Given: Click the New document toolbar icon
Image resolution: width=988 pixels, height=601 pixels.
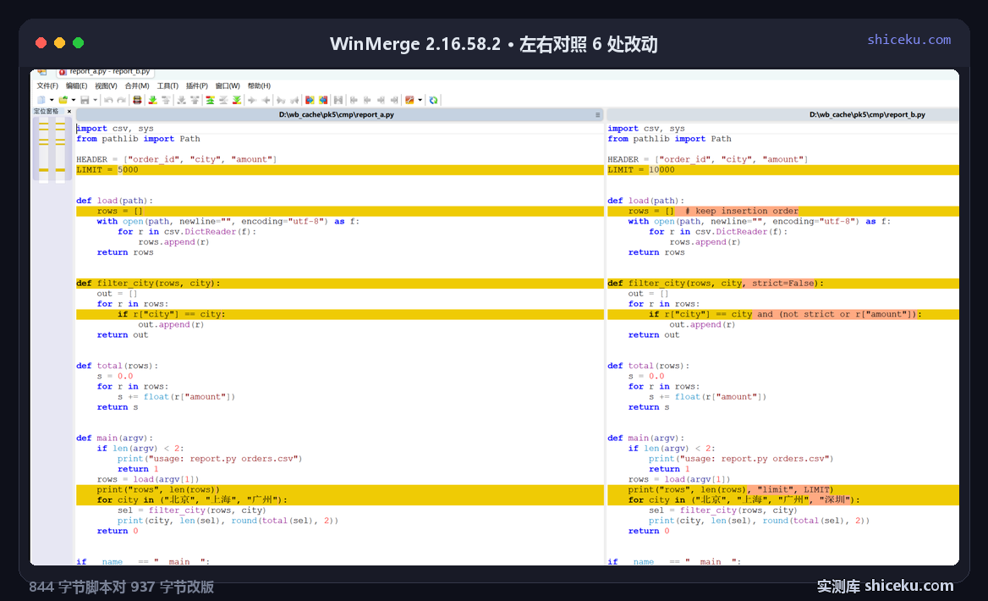Looking at the screenshot, I should pyautogui.click(x=41, y=100).
